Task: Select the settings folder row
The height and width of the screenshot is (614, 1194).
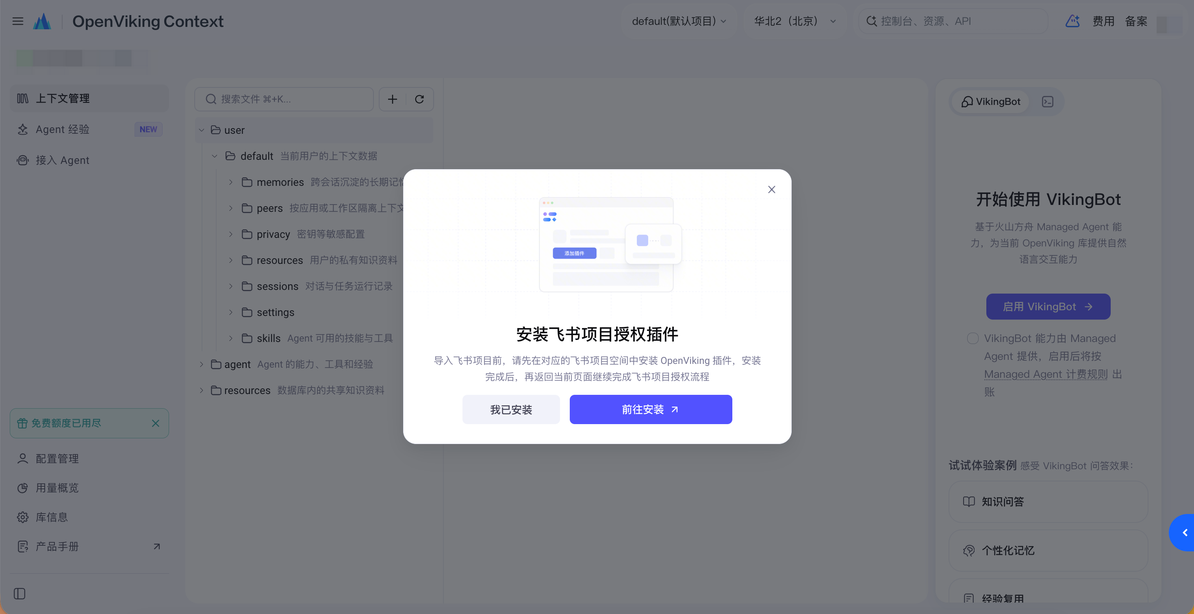Action: pos(314,312)
